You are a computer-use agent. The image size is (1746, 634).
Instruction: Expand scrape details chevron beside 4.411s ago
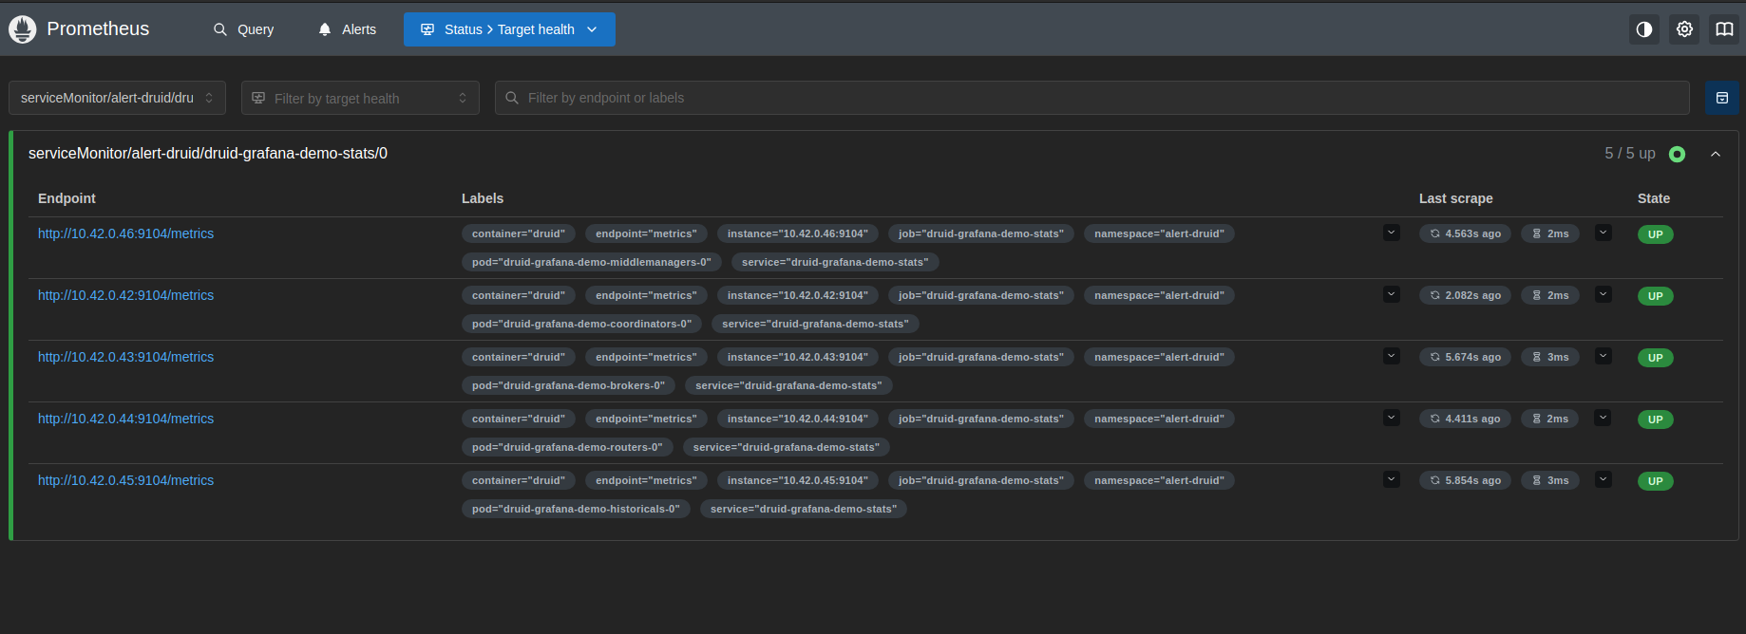(1604, 418)
